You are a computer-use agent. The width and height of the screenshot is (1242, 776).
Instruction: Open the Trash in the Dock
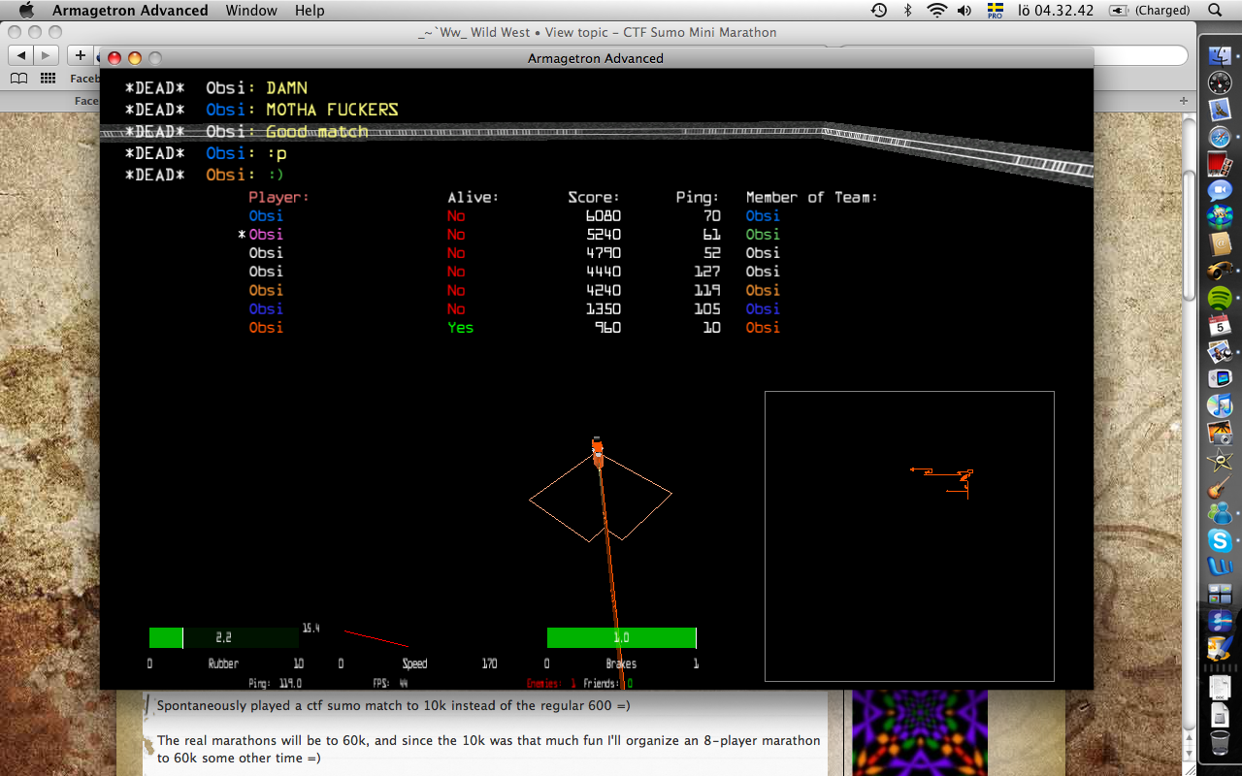[x=1220, y=743]
